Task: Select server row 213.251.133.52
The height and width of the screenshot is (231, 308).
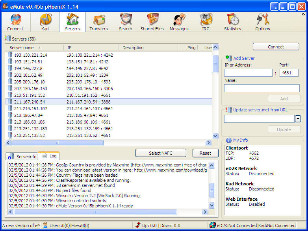Action: point(109,135)
